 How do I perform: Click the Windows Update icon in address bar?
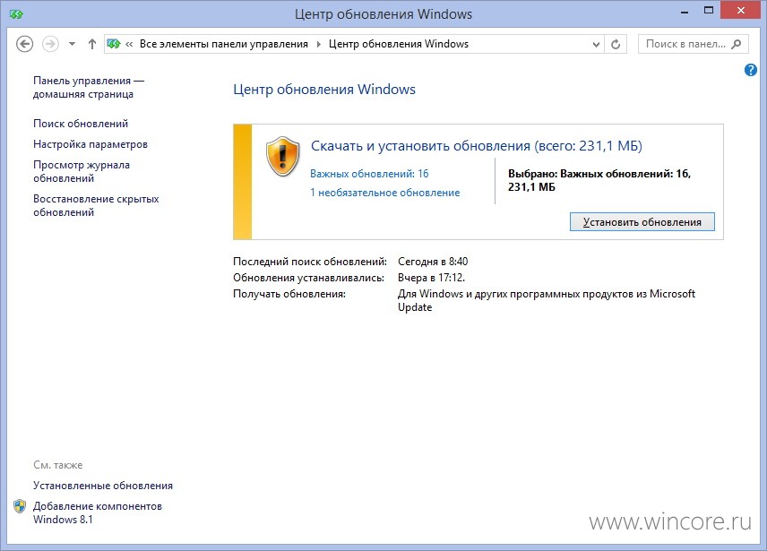tap(114, 44)
